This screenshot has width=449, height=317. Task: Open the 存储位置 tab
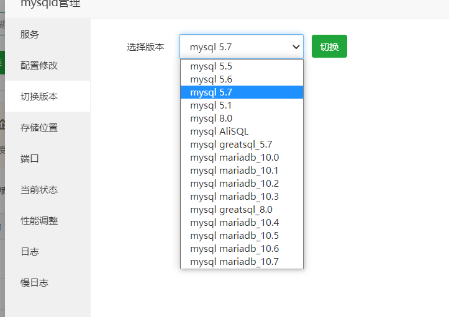point(48,127)
